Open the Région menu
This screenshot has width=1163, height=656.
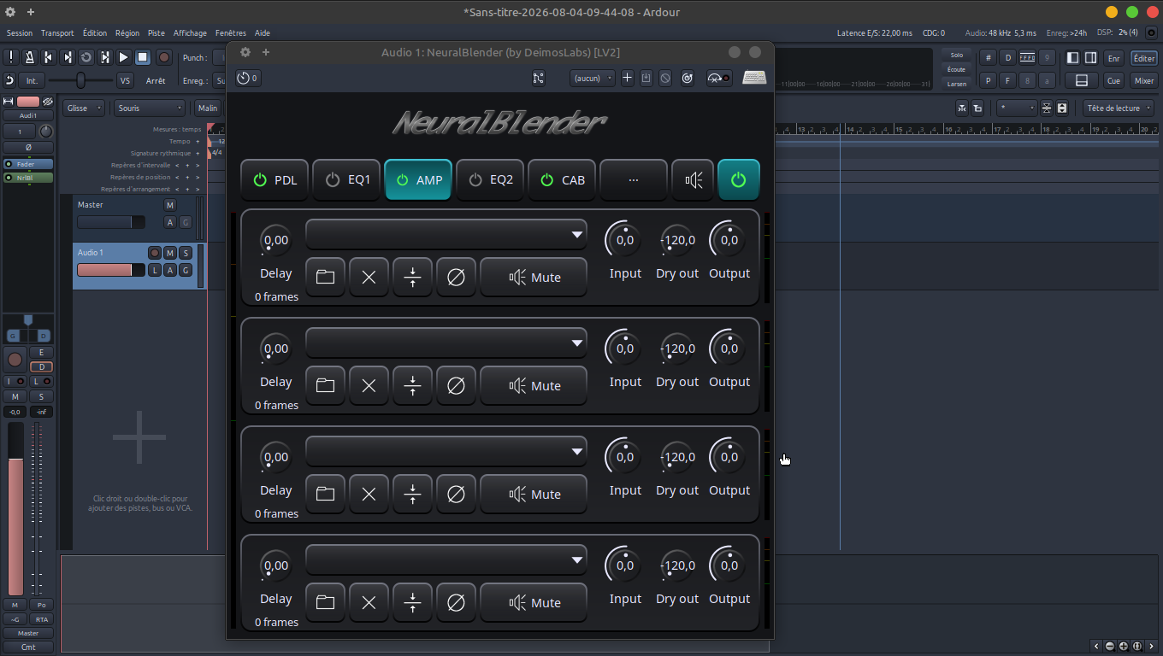click(127, 32)
